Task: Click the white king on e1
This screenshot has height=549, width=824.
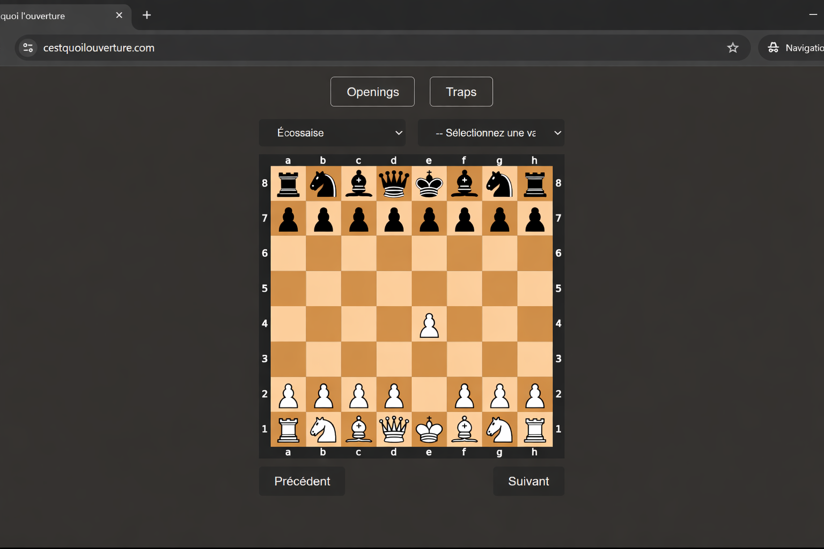Action: click(x=429, y=429)
